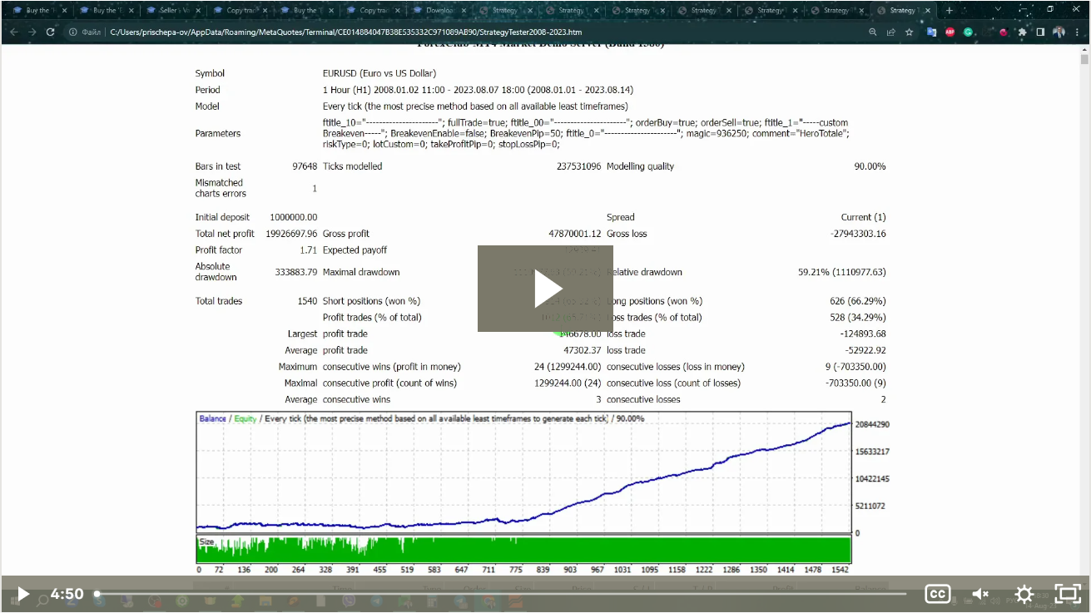Viewport: 1091px width, 613px height.
Task: Toggle closed captions on the video
Action: pyautogui.click(x=937, y=594)
